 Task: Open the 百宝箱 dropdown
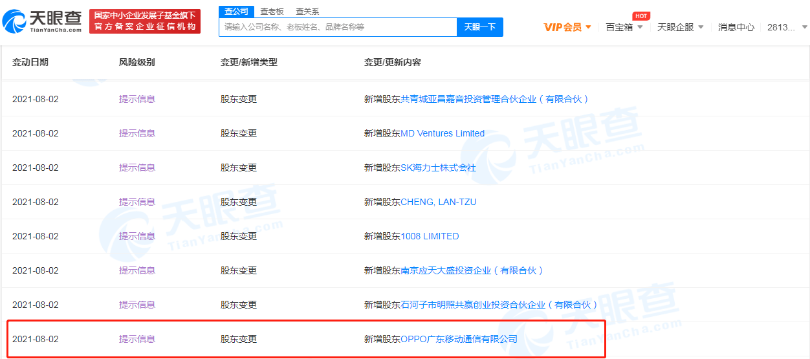click(x=624, y=27)
